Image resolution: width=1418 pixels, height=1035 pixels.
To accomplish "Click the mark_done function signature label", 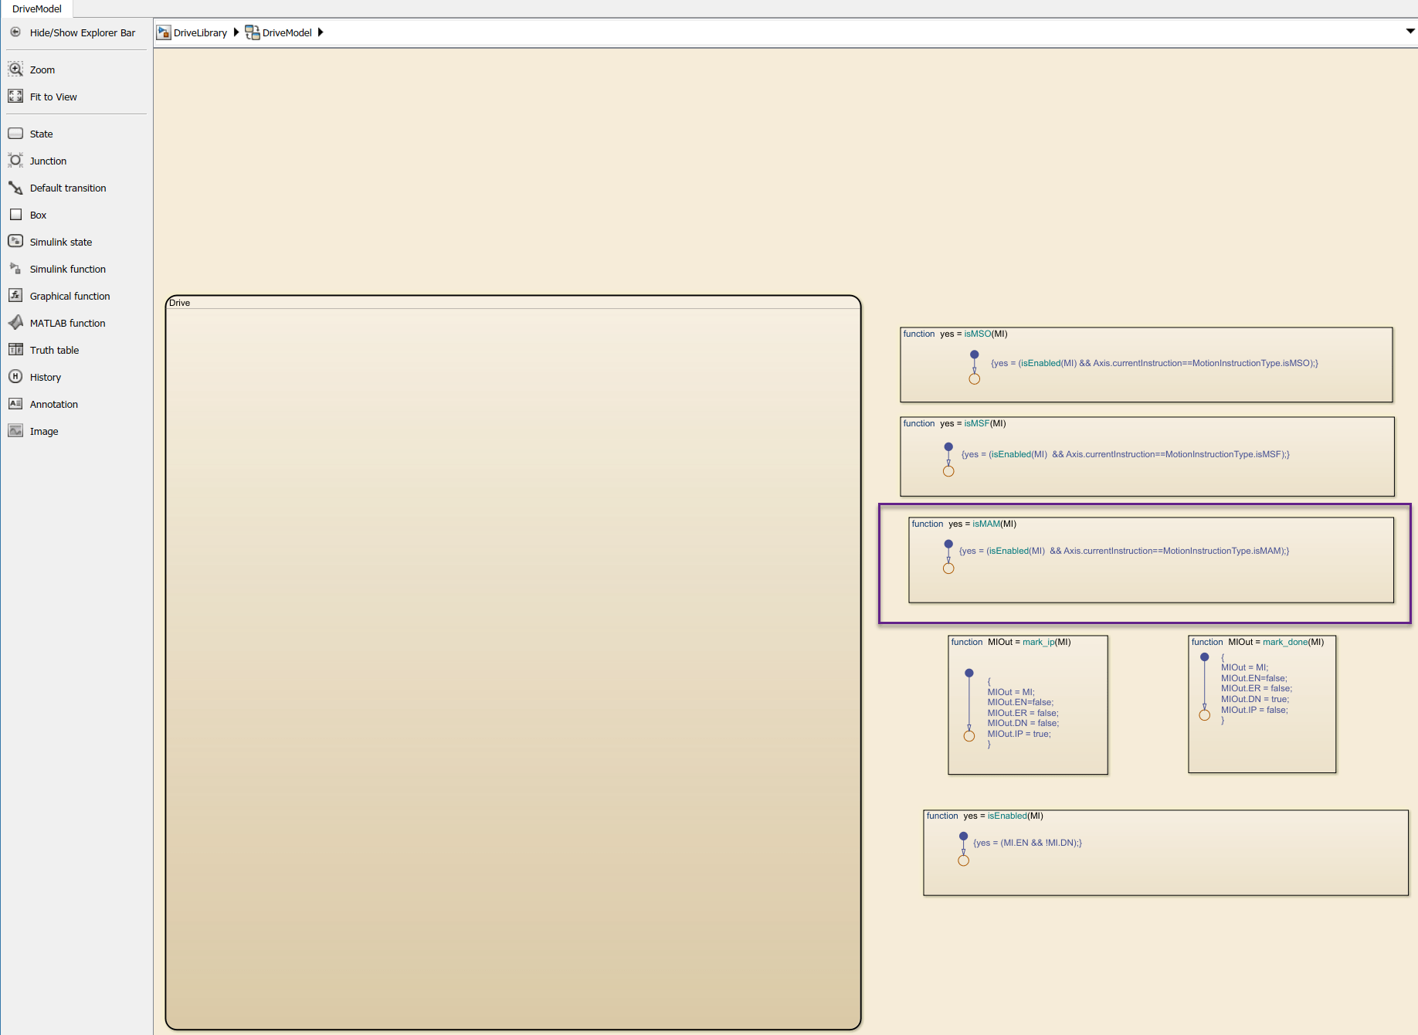I will [1257, 642].
